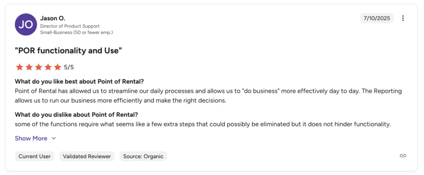This screenshot has width=424, height=175.
Task: Expand review with Show More chevron
Action: tap(53, 139)
